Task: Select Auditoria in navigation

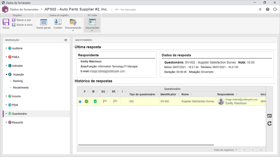Action: [x=17, y=48]
